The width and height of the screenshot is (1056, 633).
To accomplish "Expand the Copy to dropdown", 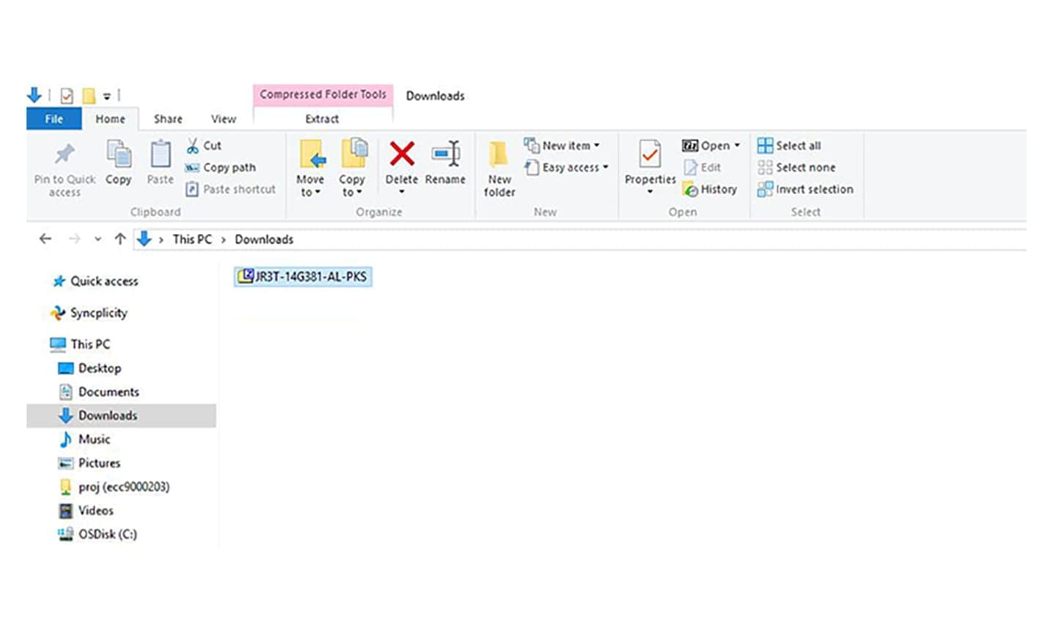I will point(351,185).
